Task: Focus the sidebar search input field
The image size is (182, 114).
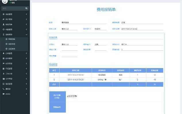Action: pyautogui.click(x=13, y=8)
